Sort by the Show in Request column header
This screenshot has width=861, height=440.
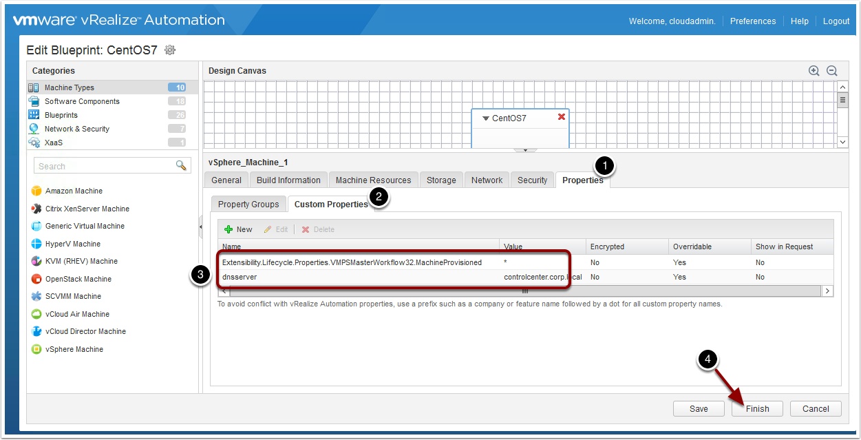point(792,247)
